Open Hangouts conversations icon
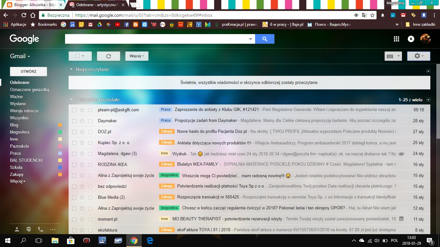Viewport: 440px width, 247px height. (x=29, y=229)
